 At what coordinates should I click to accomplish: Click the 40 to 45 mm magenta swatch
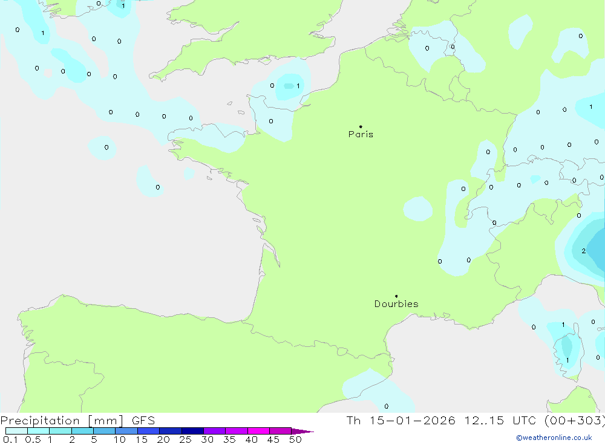[x=258, y=431]
